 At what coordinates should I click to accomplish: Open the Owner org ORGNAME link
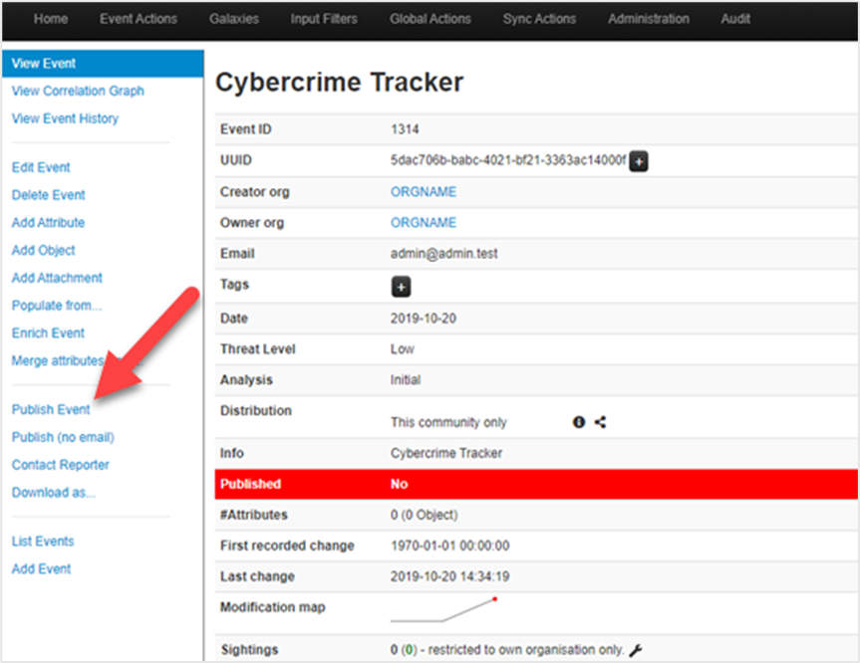coord(424,222)
